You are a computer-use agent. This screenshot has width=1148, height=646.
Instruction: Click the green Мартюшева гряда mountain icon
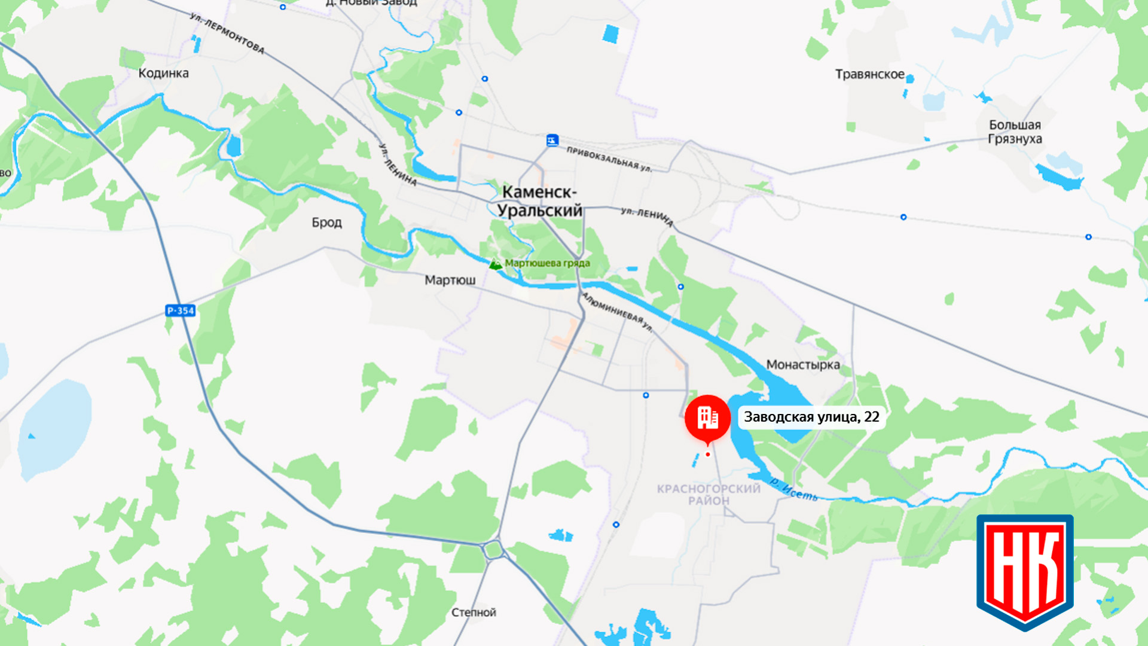496,264
